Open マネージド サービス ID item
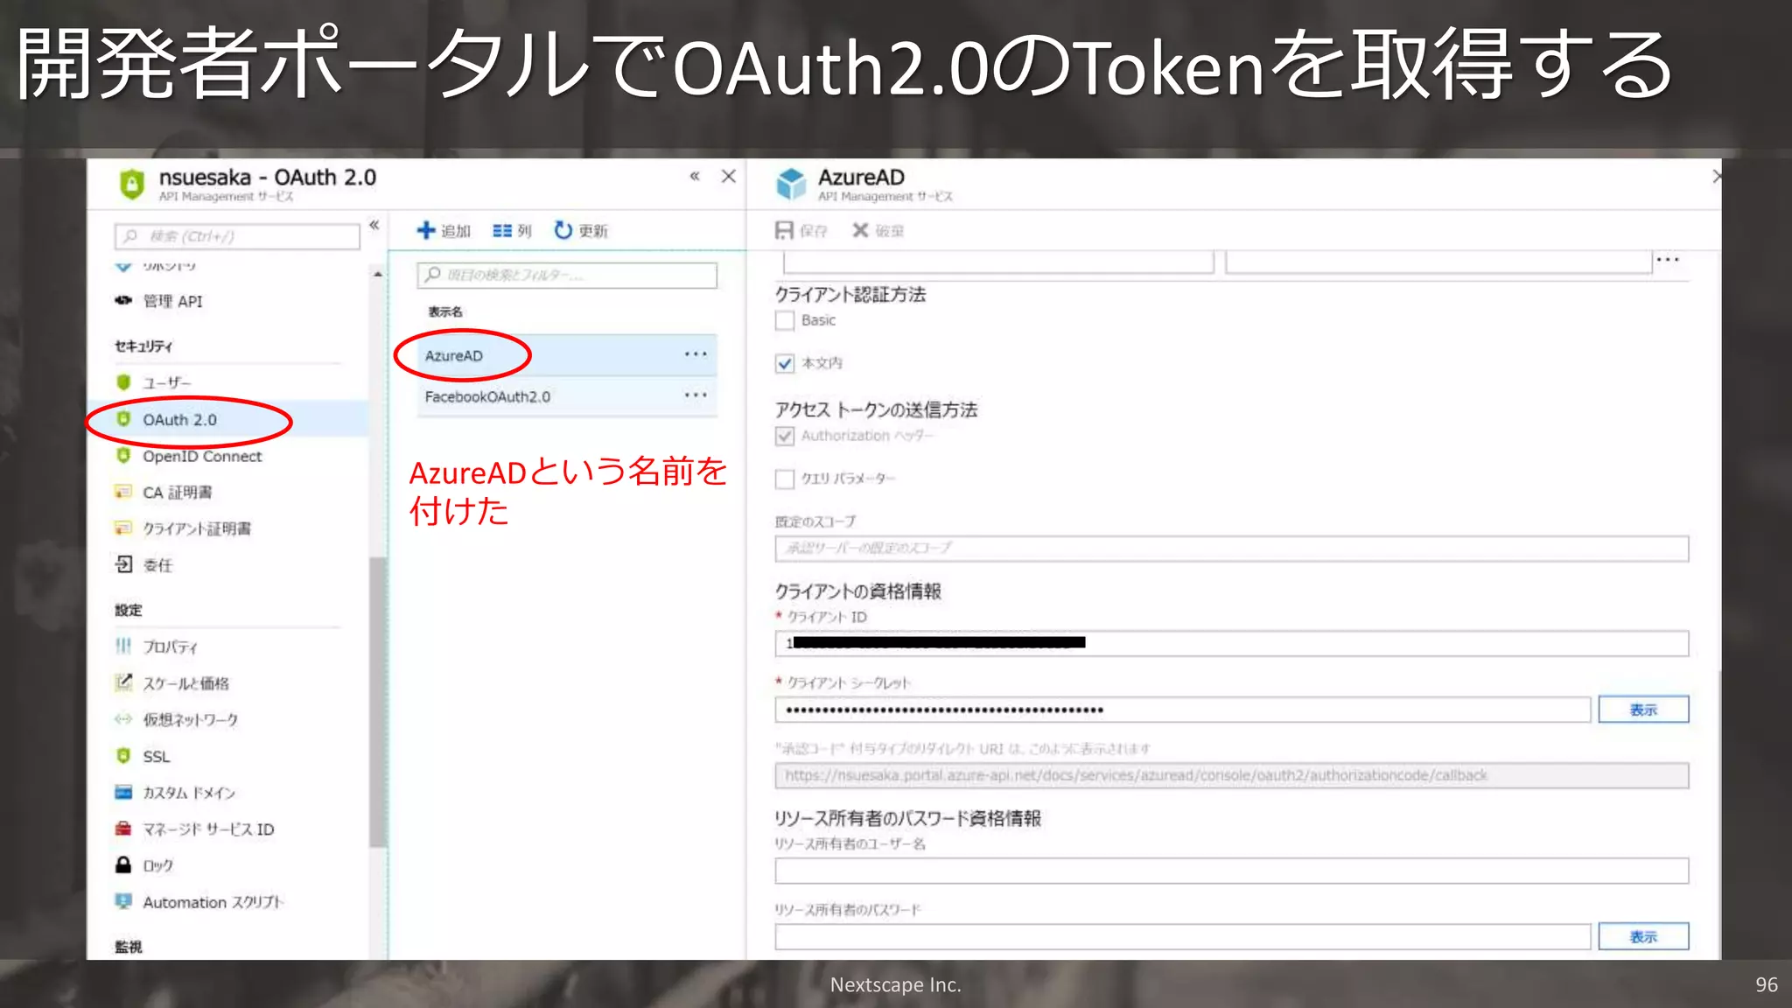 click(208, 829)
